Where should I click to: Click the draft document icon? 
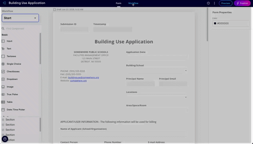[x=54, y=10]
